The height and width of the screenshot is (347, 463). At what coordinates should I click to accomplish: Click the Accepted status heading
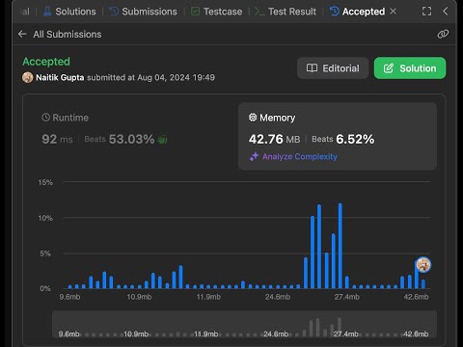coord(46,62)
